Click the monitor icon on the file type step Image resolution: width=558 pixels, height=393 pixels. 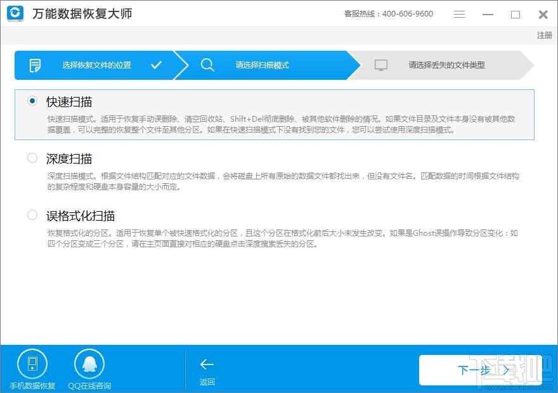coord(382,65)
